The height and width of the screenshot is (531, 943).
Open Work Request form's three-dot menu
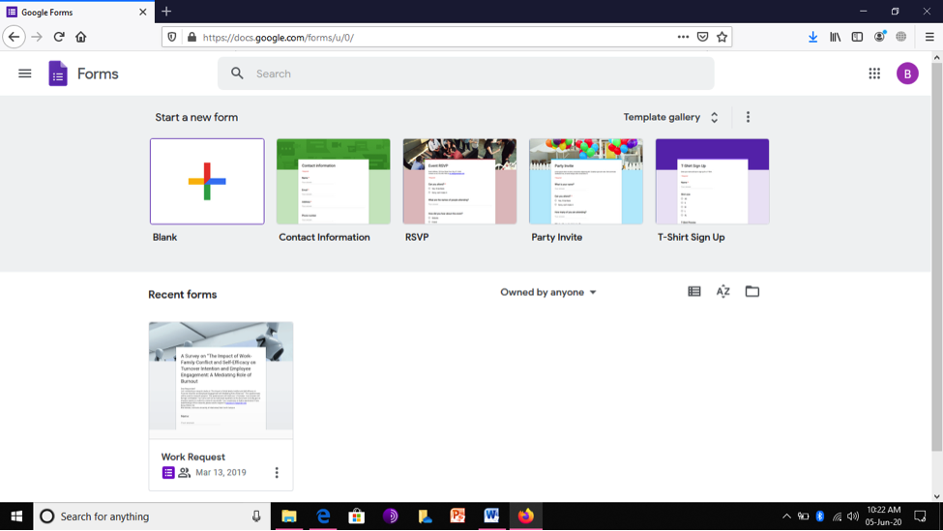pyautogui.click(x=277, y=473)
